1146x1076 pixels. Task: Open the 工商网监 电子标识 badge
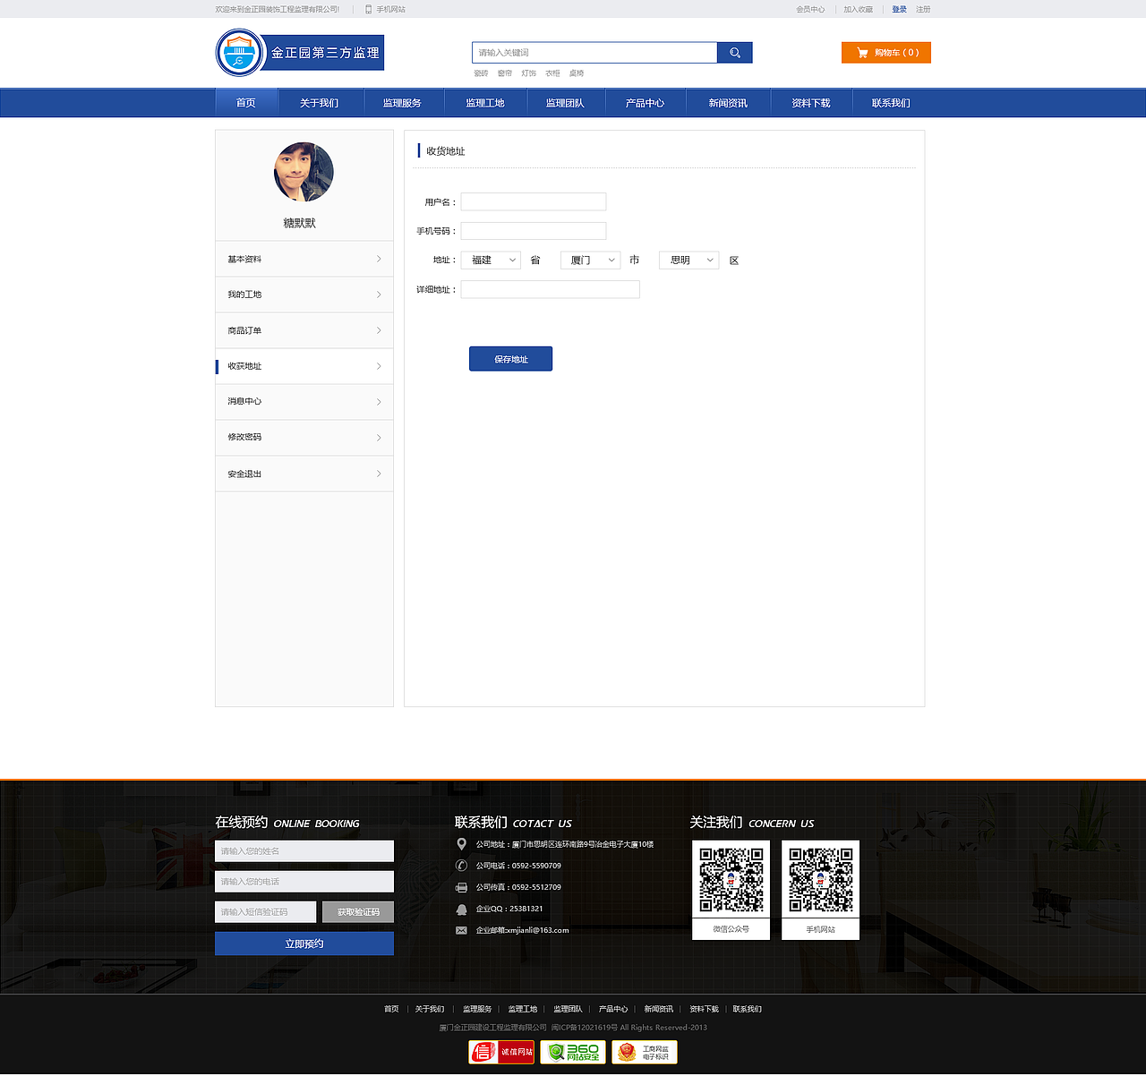pyautogui.click(x=645, y=1052)
